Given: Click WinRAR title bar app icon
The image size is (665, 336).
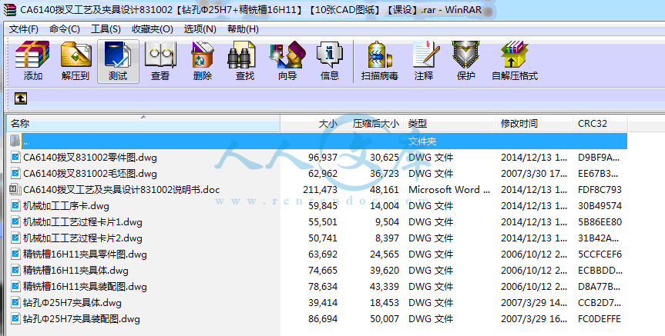Looking at the screenshot, I should (x=10, y=9).
